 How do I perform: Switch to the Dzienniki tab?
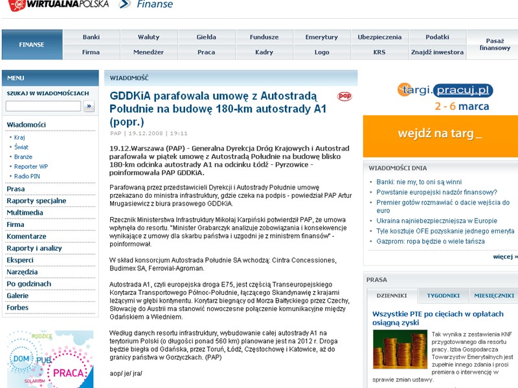click(x=392, y=296)
